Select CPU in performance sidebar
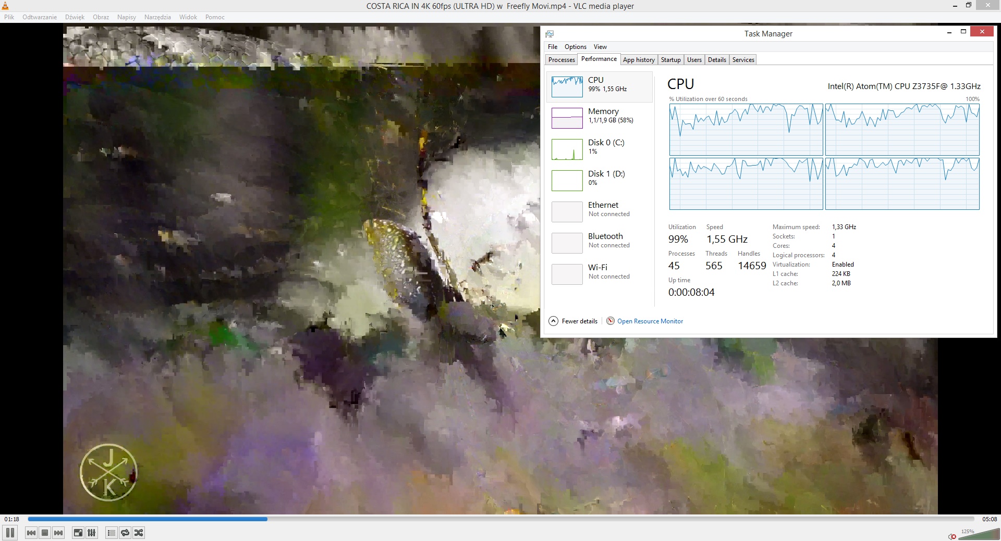Viewport: 1001px width, 541px height. click(600, 86)
